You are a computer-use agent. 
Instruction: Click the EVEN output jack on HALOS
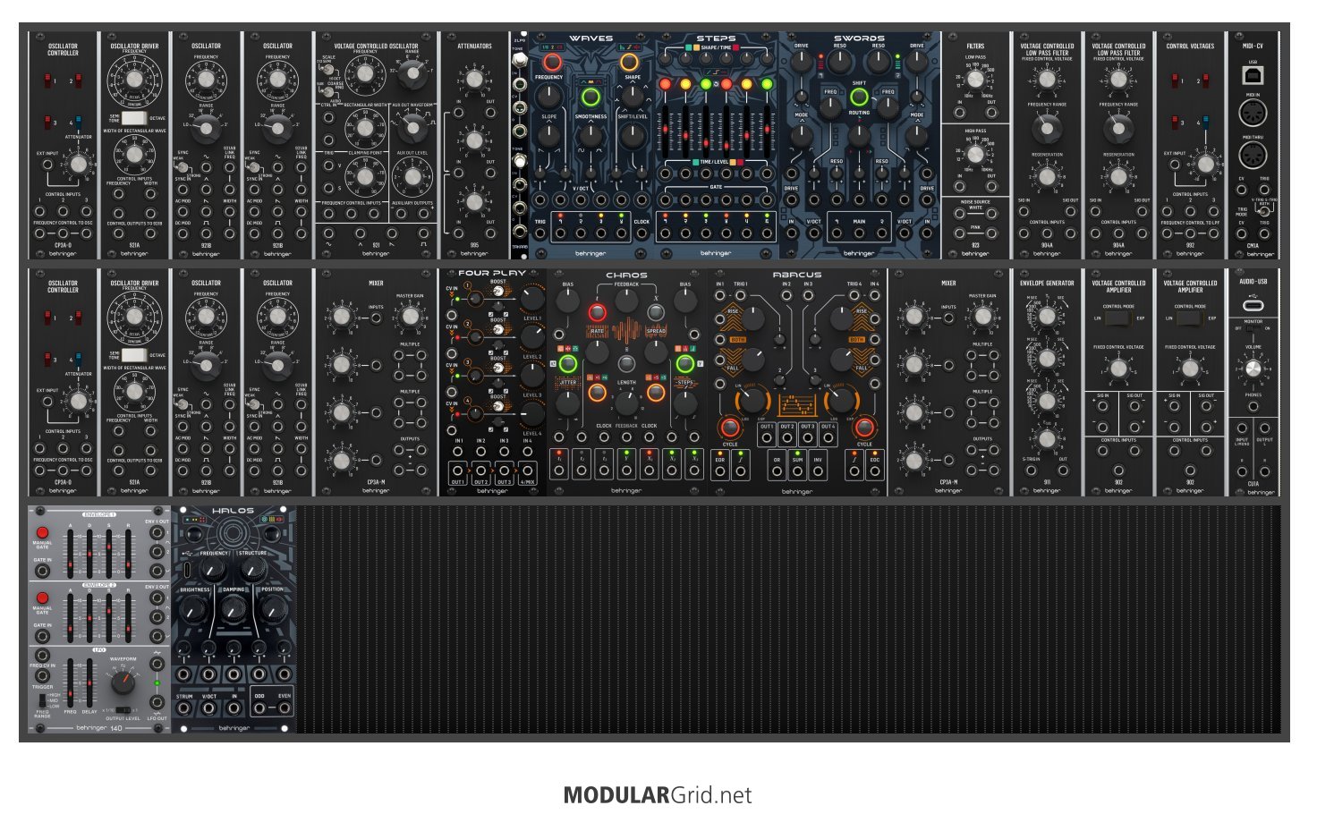pos(285,708)
